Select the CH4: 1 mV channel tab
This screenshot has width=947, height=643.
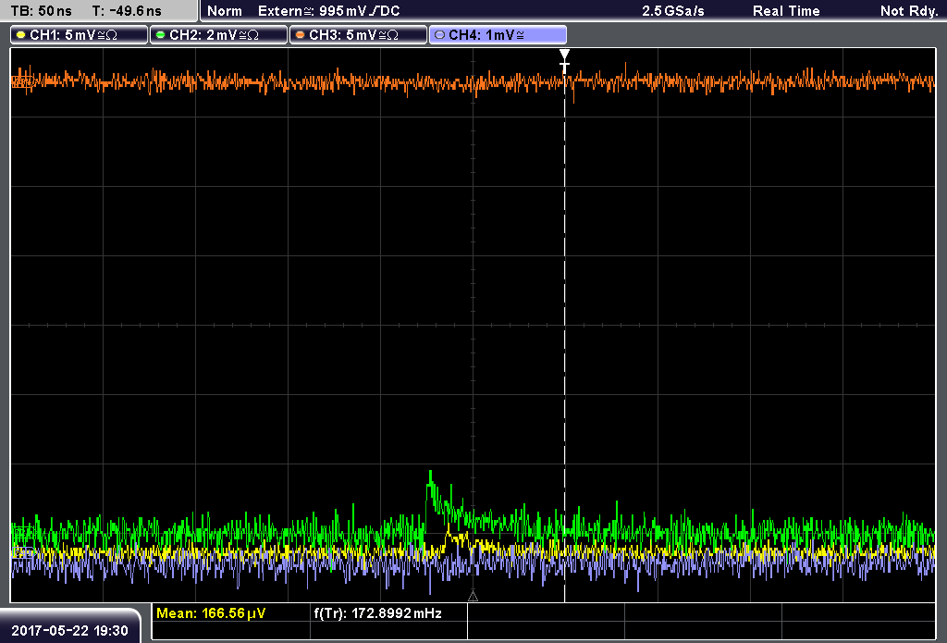(498, 34)
